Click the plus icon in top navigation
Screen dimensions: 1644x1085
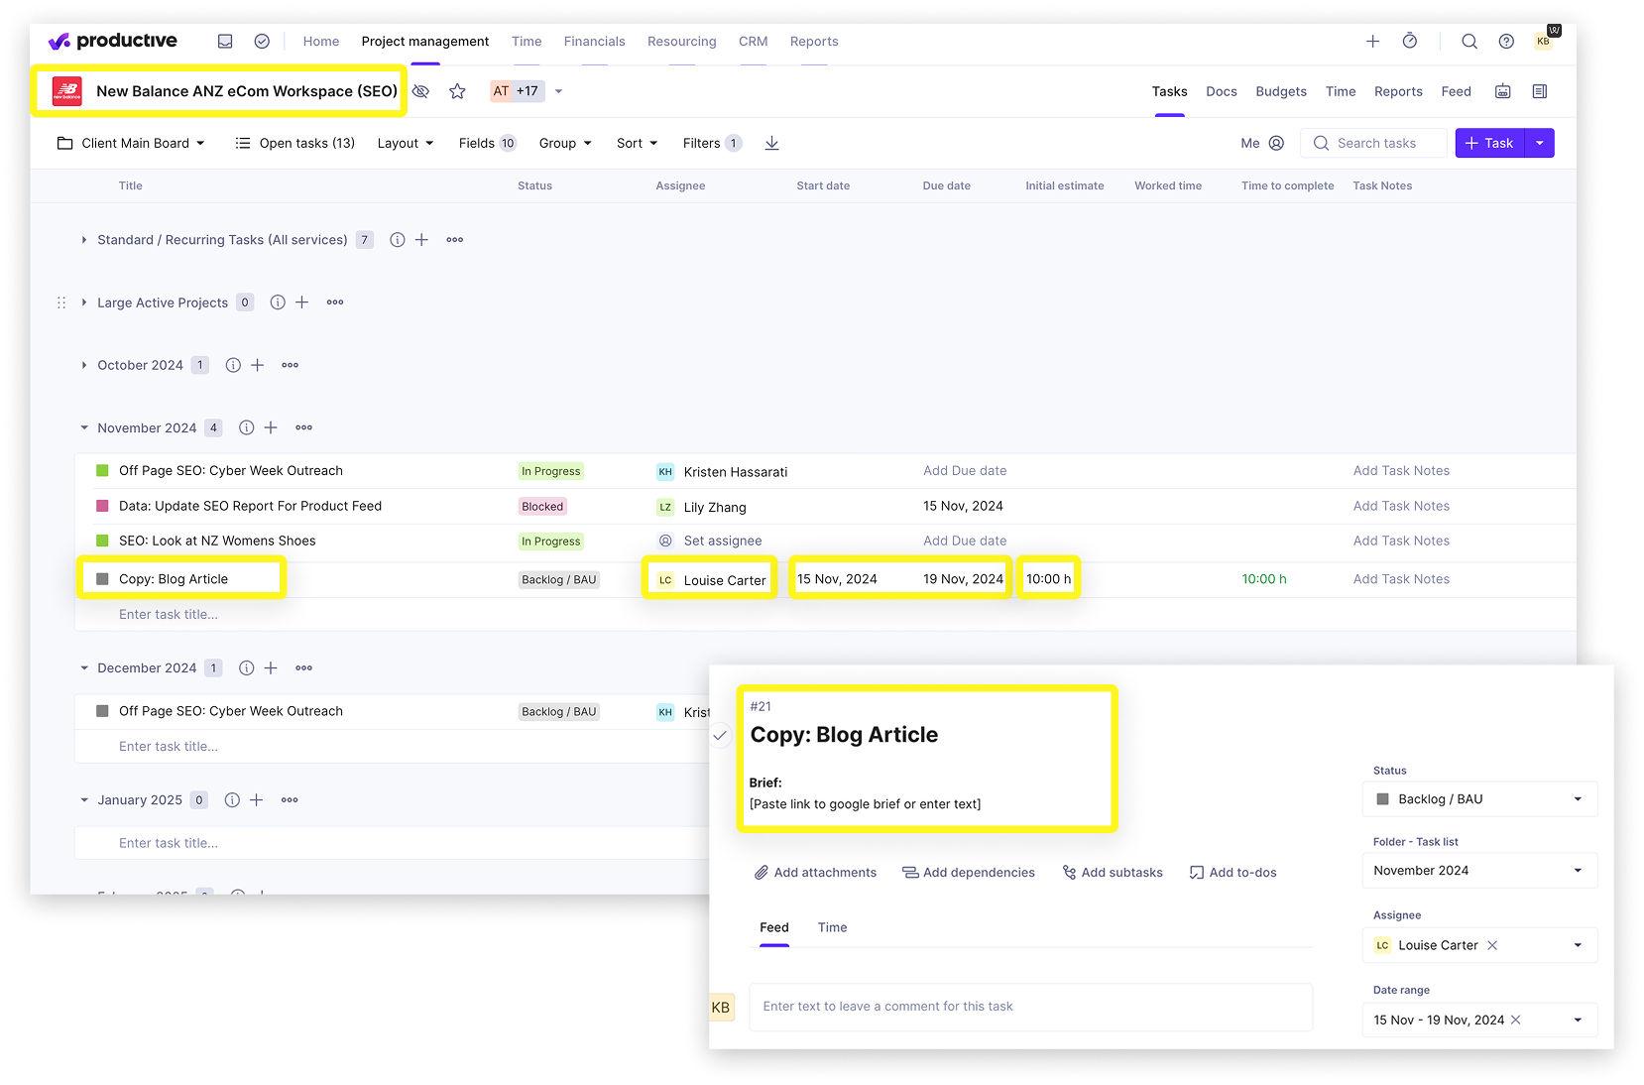pos(1372,41)
